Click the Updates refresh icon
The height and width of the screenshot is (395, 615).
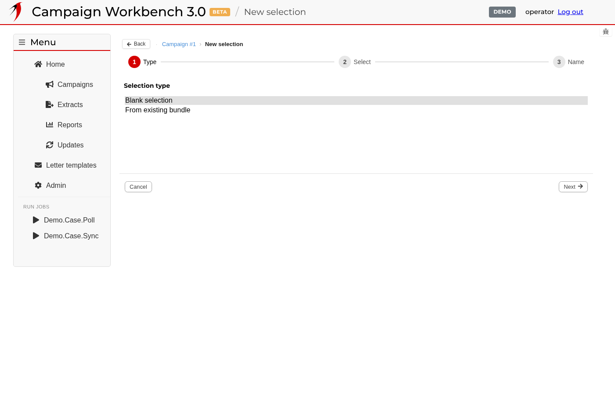(50, 145)
